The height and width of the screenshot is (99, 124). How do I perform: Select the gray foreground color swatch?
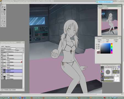[x=98, y=52]
